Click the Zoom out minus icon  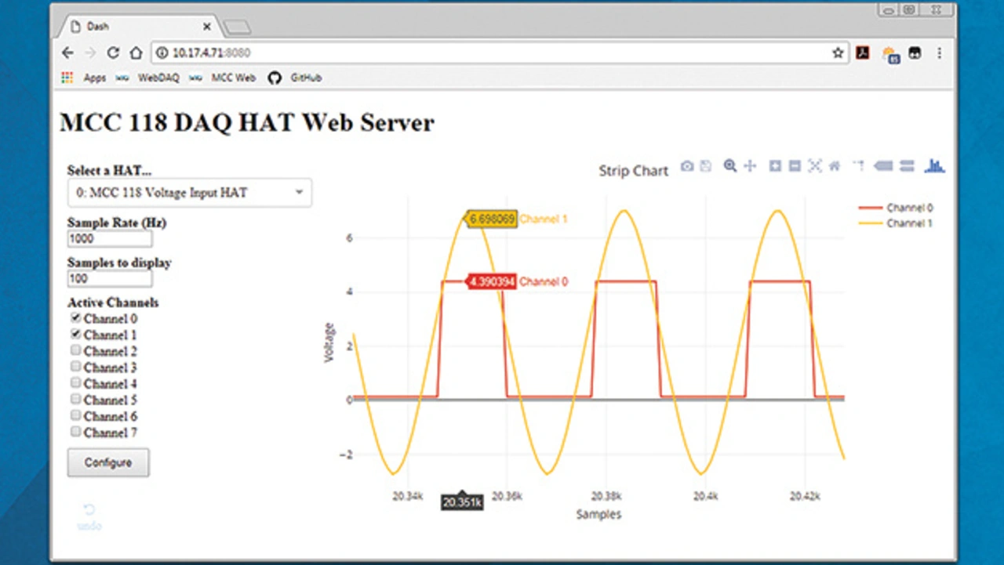pos(795,166)
